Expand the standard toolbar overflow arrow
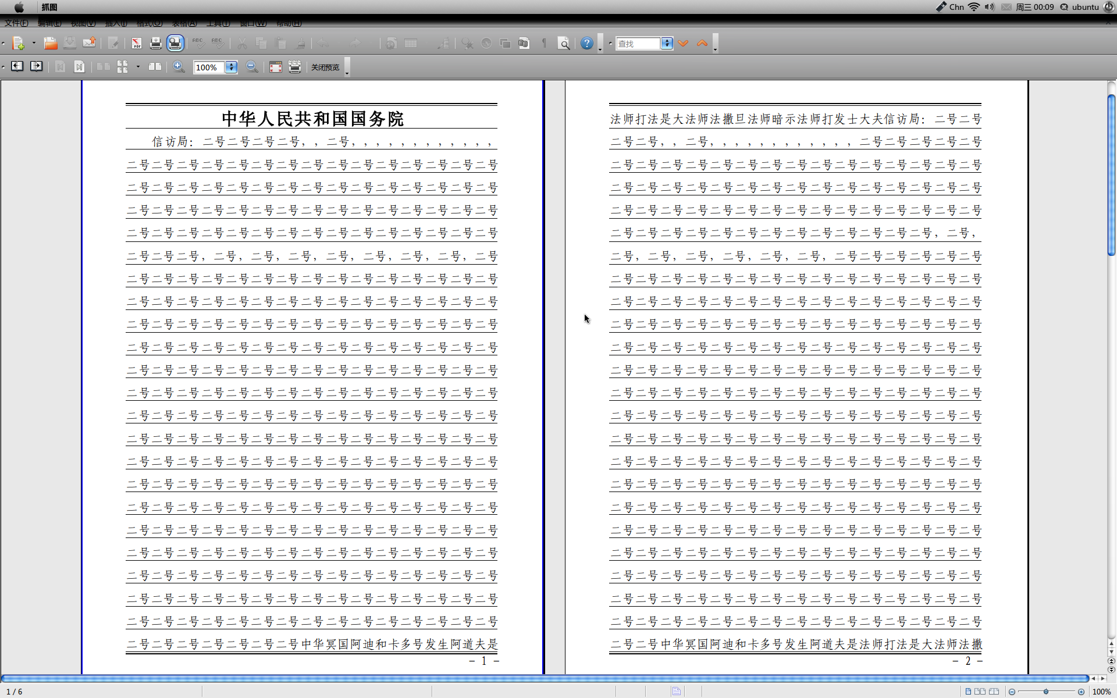 (600, 44)
